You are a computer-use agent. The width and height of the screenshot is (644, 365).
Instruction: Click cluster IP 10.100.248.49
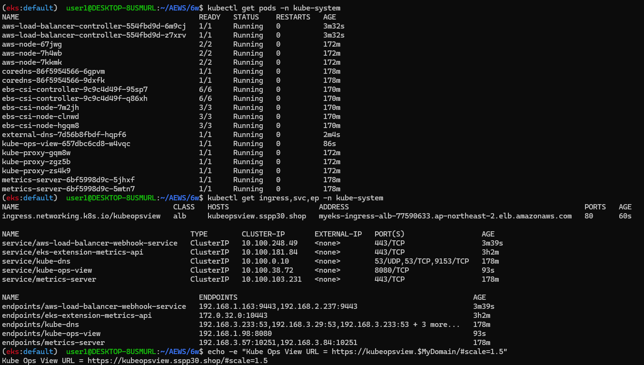point(269,243)
